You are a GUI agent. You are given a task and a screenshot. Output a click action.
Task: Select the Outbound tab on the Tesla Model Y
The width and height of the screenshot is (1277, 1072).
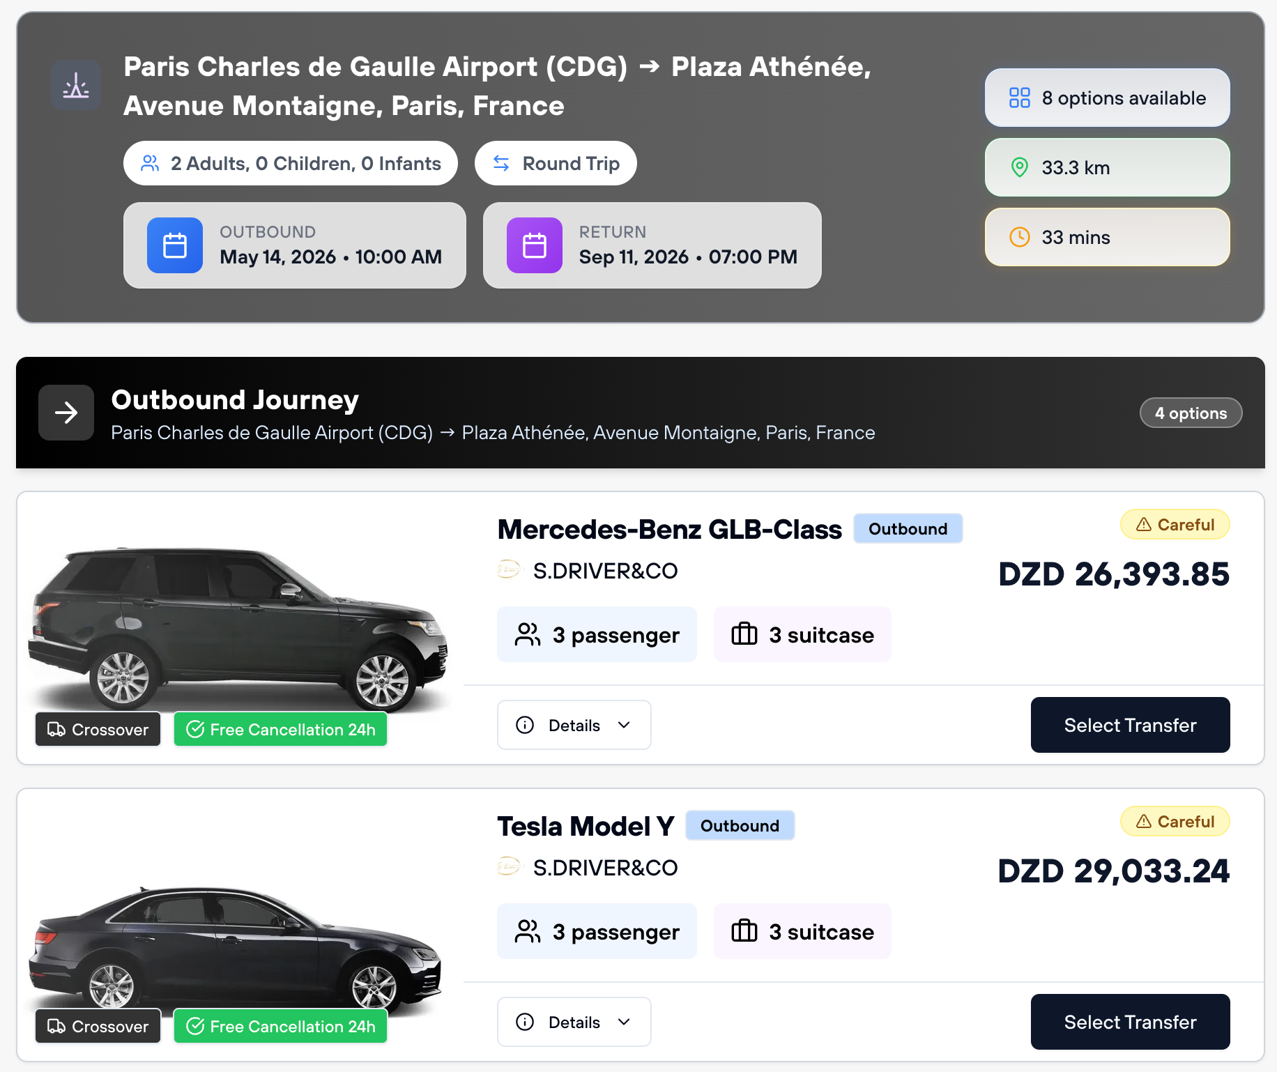click(740, 825)
